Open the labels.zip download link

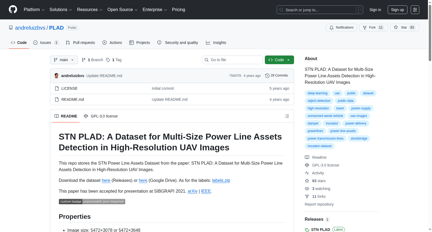[221, 181]
